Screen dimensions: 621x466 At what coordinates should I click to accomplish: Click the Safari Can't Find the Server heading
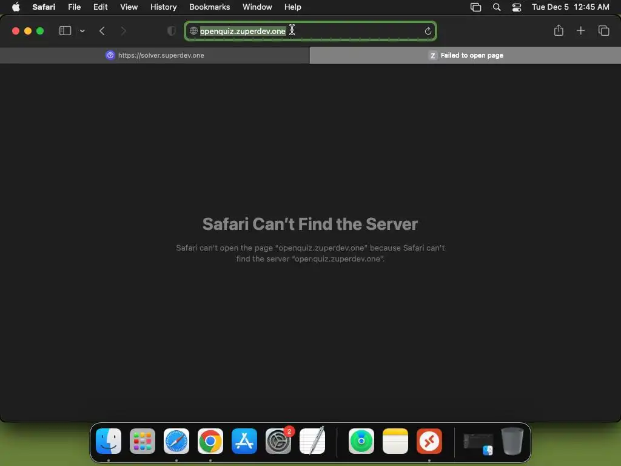point(310,224)
